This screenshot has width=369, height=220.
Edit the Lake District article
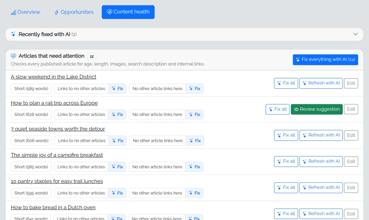(x=351, y=83)
